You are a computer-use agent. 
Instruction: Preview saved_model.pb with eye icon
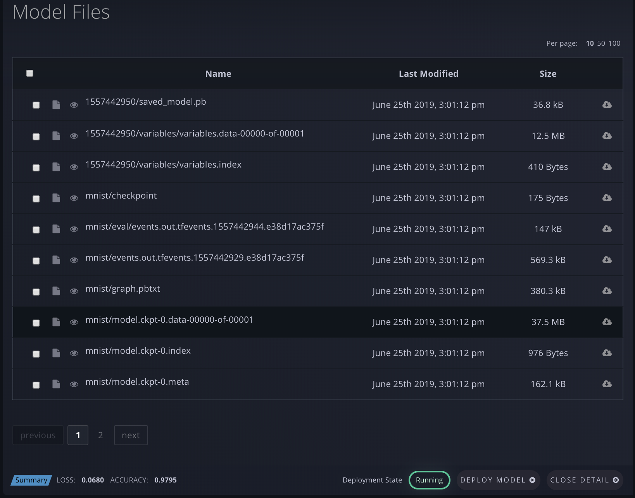pyautogui.click(x=74, y=105)
